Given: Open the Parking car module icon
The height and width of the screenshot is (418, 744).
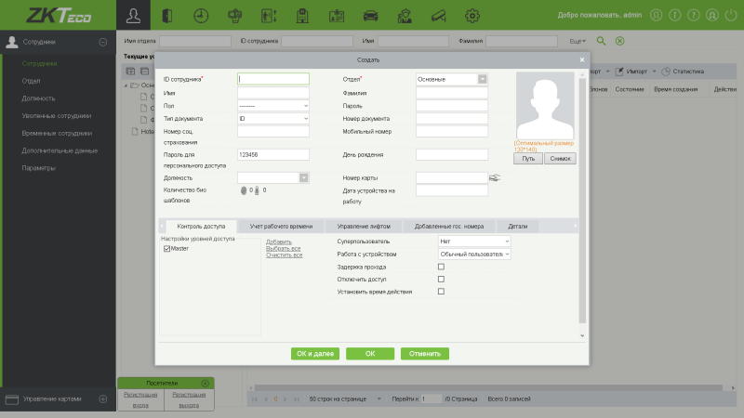Looking at the screenshot, I should (x=370, y=15).
